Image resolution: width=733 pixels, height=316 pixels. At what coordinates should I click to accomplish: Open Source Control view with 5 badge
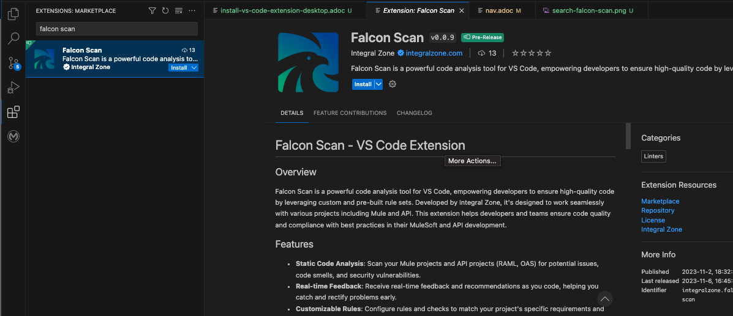13,63
